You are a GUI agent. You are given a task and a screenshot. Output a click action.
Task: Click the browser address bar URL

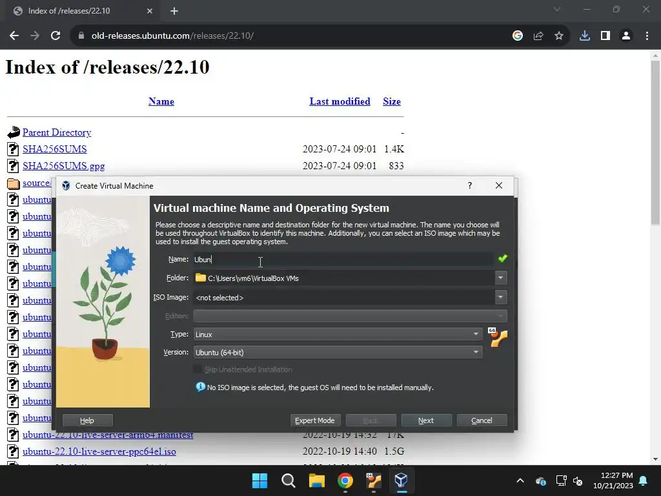[172, 36]
